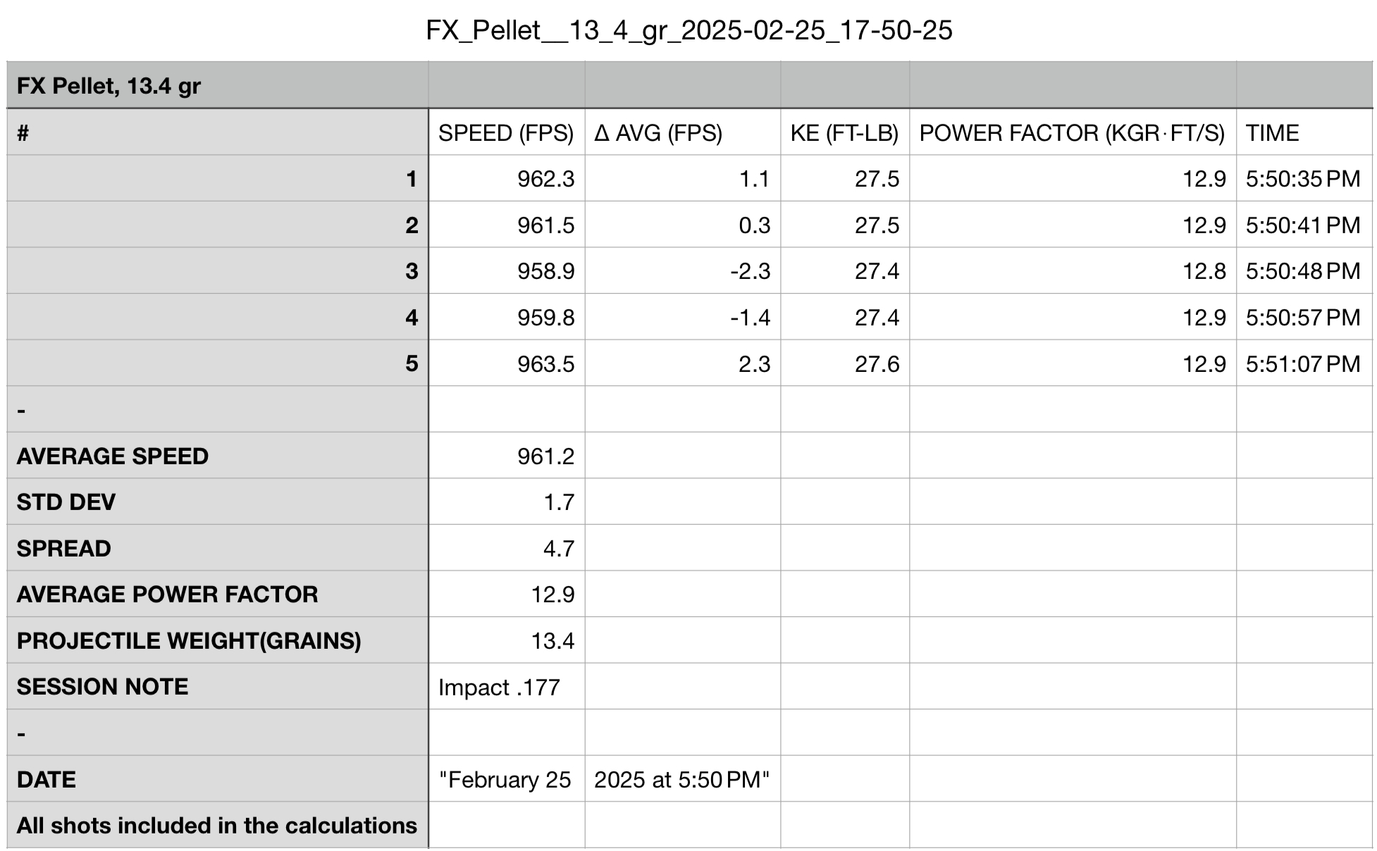Select the TIME column header

pyautogui.click(x=1304, y=132)
